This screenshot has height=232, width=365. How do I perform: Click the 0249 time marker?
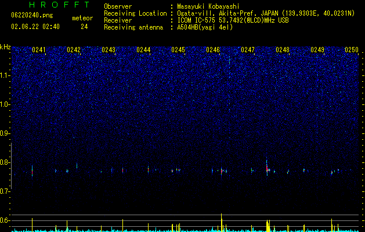(x=317, y=50)
